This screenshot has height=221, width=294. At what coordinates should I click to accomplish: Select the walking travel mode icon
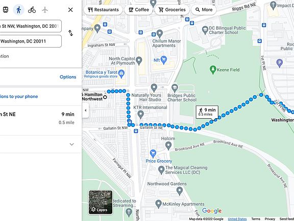click(x=18, y=10)
